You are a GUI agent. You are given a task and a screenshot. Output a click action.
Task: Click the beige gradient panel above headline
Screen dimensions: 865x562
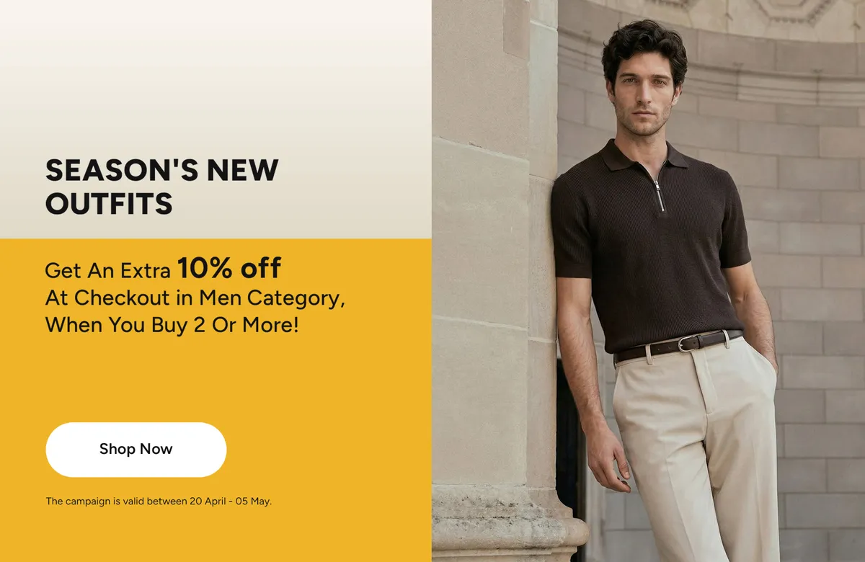pyautogui.click(x=216, y=72)
